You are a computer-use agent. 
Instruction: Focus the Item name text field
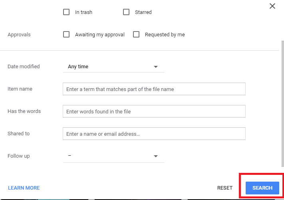pyautogui.click(x=154, y=89)
